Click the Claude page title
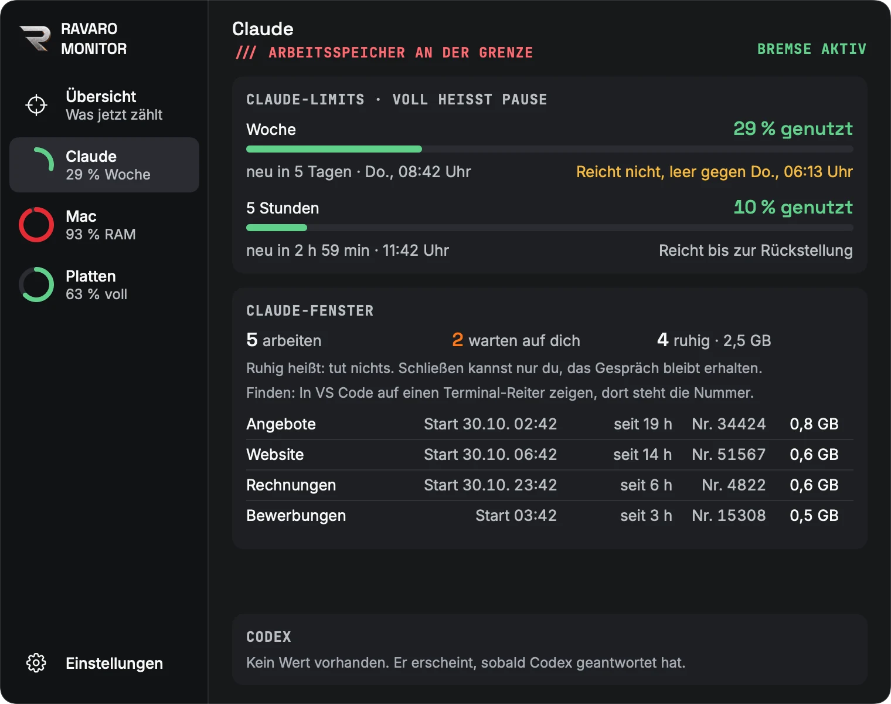 coord(263,29)
